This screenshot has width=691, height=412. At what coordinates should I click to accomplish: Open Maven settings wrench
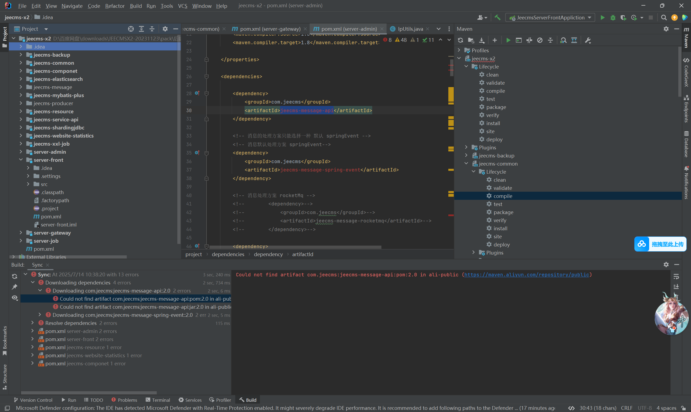(588, 40)
